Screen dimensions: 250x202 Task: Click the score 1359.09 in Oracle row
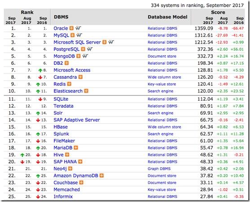click(204, 28)
